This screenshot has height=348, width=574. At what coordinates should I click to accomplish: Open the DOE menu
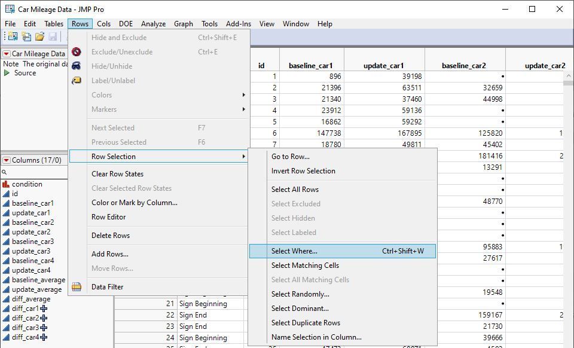(126, 24)
